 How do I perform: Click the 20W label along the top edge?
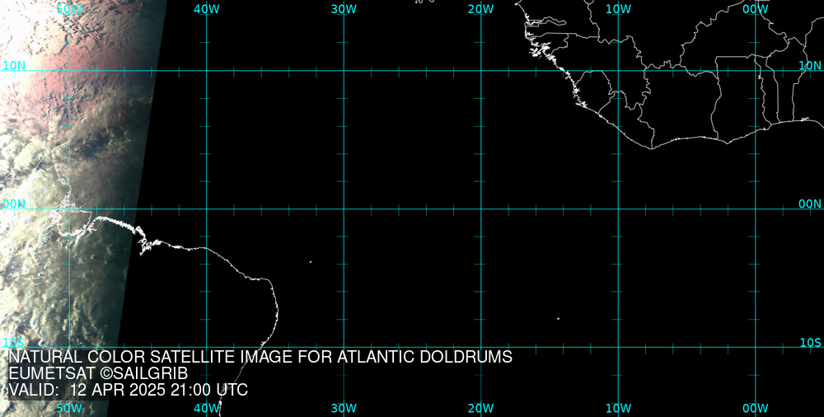point(481,9)
